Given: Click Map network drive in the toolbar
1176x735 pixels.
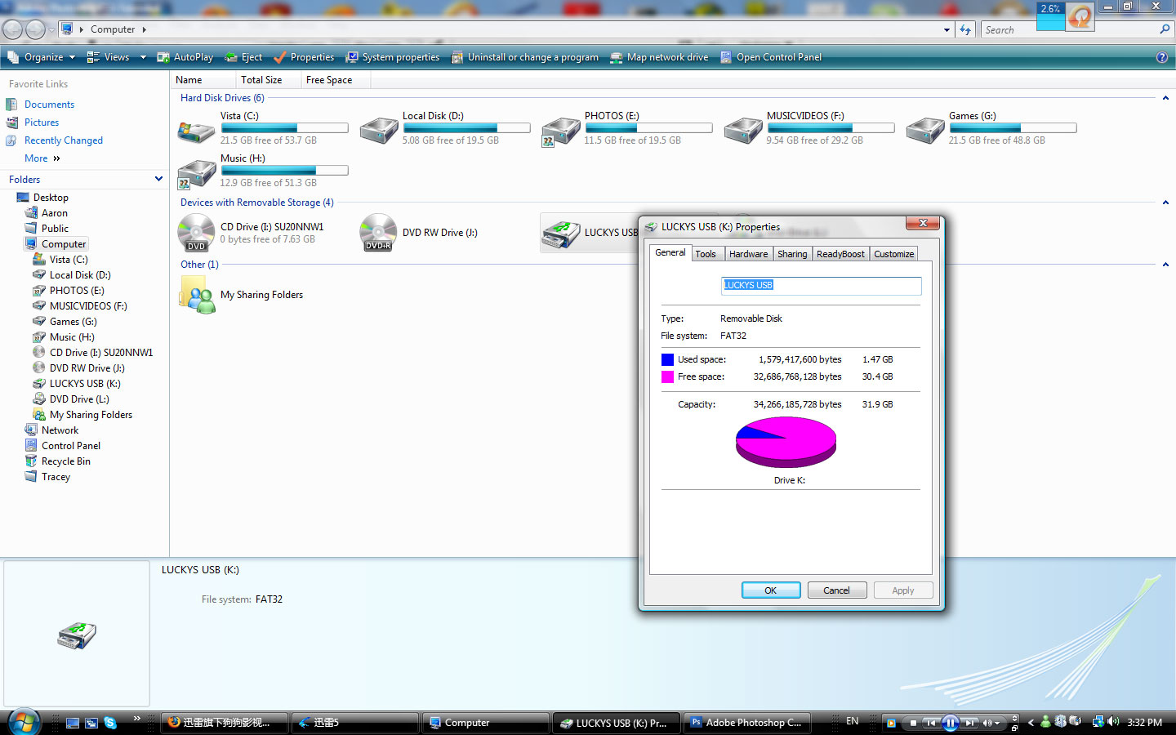Looking at the screenshot, I should coord(659,57).
